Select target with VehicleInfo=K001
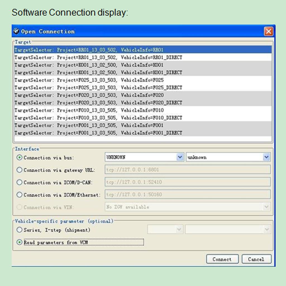Screen dimensions: 286x286 (89, 65)
